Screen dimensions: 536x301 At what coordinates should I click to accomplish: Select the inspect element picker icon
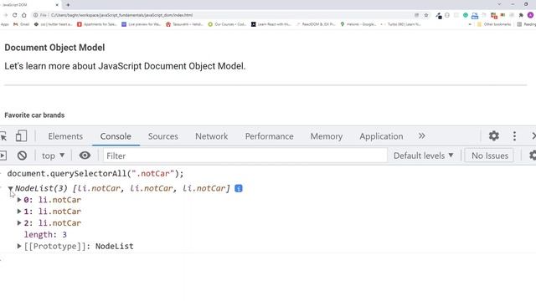point(3,136)
